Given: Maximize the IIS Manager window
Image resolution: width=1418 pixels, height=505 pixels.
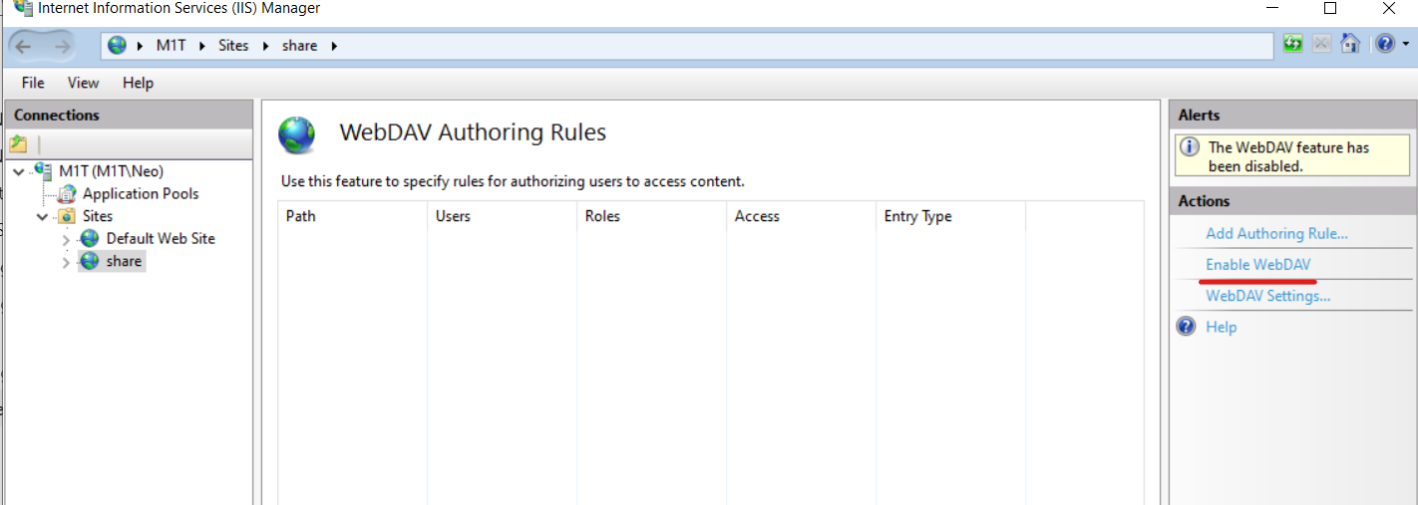Looking at the screenshot, I should [x=1329, y=8].
